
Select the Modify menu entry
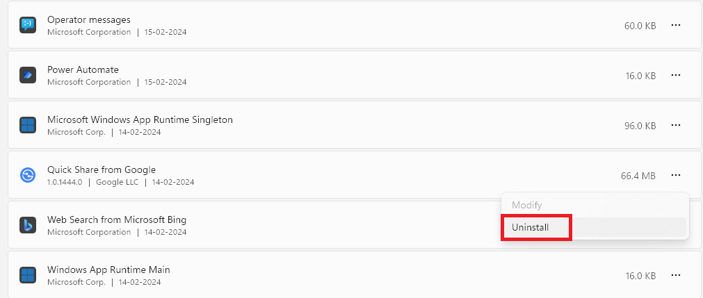pos(526,206)
